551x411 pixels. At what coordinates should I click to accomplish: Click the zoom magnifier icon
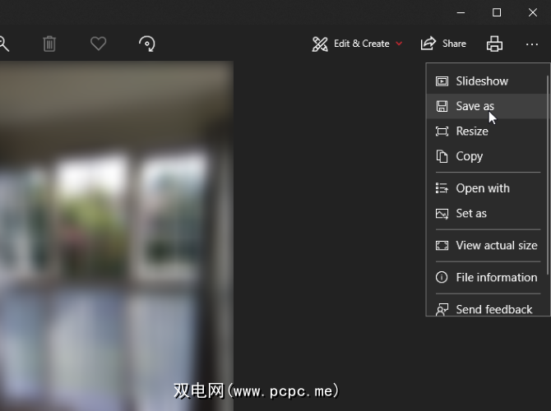coord(3,44)
